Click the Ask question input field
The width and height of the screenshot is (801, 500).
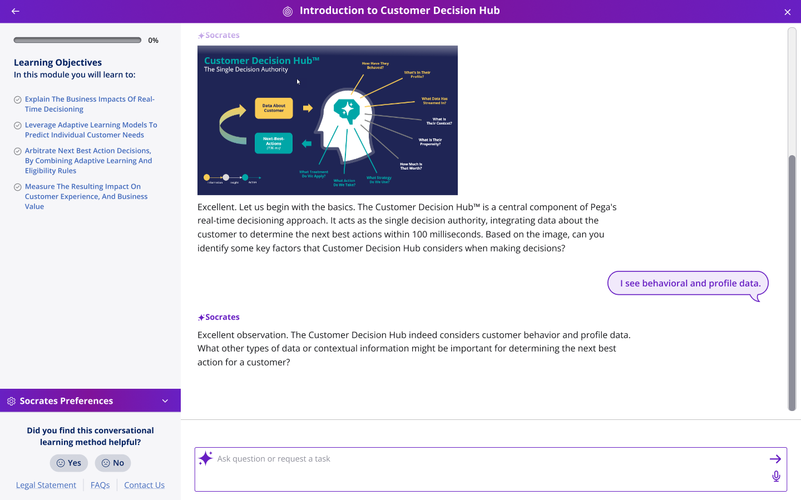pos(491,469)
